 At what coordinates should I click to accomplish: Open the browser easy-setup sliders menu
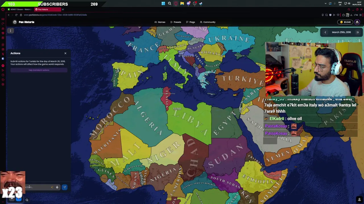360,15
